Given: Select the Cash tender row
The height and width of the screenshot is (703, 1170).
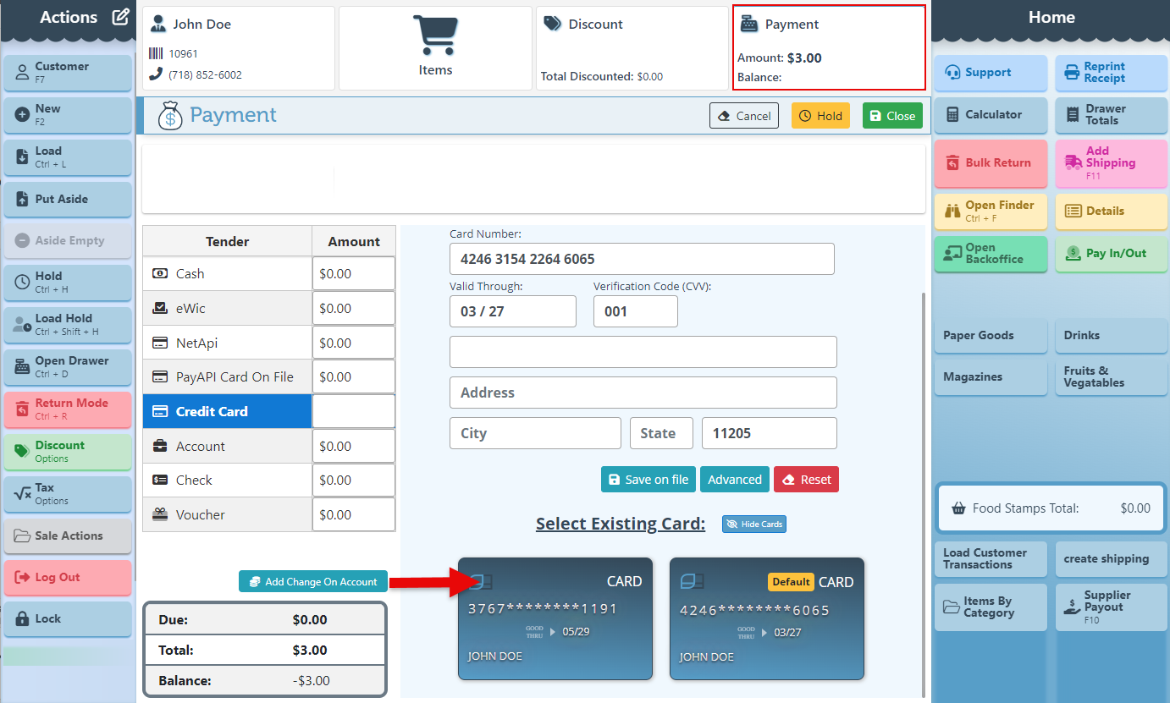Looking at the screenshot, I should (227, 274).
